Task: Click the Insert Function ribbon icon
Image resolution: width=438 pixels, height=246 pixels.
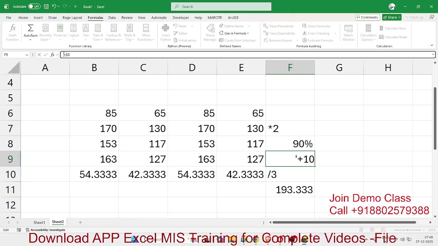Action: pos(12,33)
